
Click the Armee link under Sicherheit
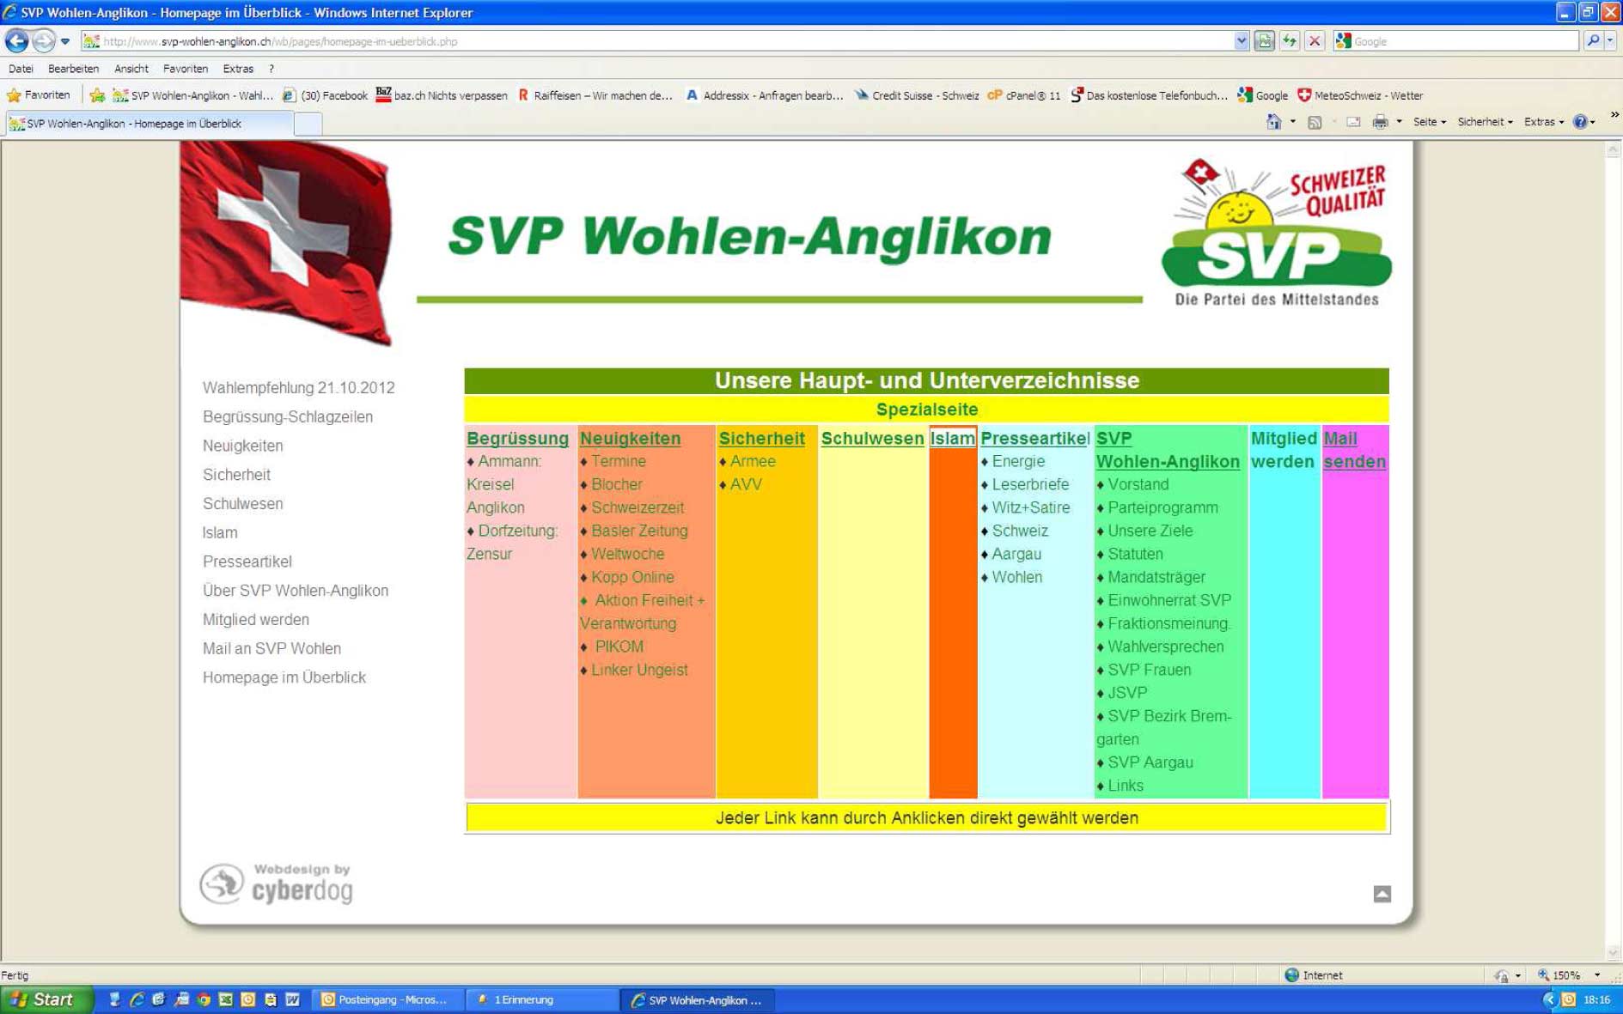point(753,461)
